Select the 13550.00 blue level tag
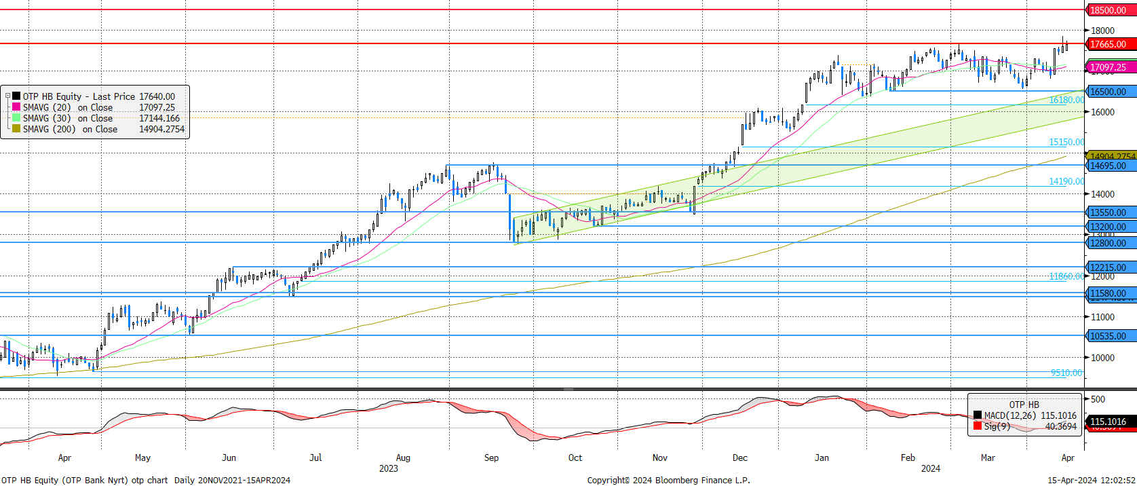Viewport: 1137px width, 486px height. pos(1111,212)
